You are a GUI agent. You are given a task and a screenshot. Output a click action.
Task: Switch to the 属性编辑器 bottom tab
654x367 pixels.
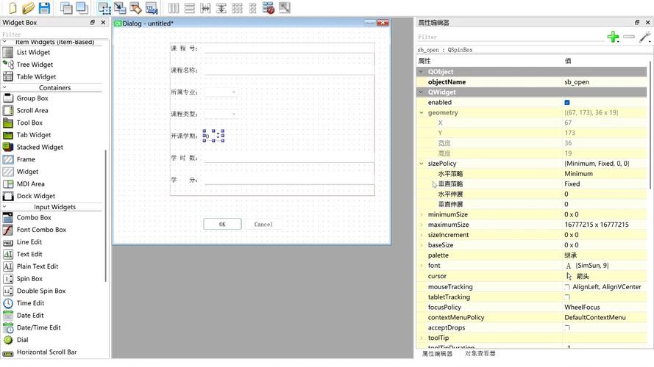(437, 354)
